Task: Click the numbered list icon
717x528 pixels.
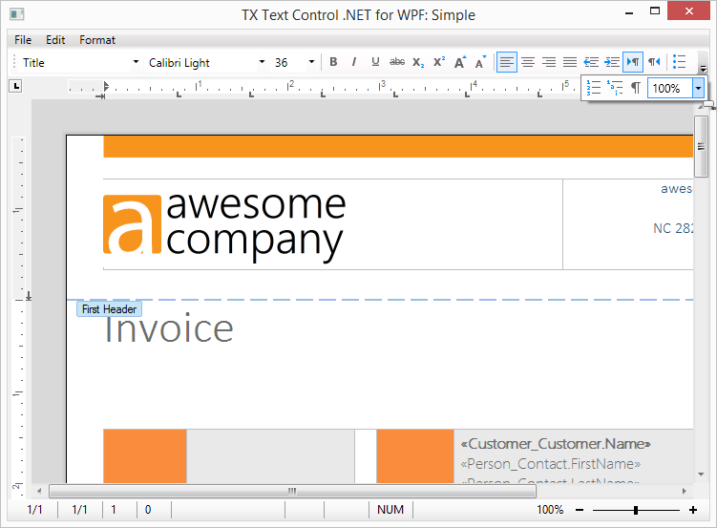Action: click(594, 88)
